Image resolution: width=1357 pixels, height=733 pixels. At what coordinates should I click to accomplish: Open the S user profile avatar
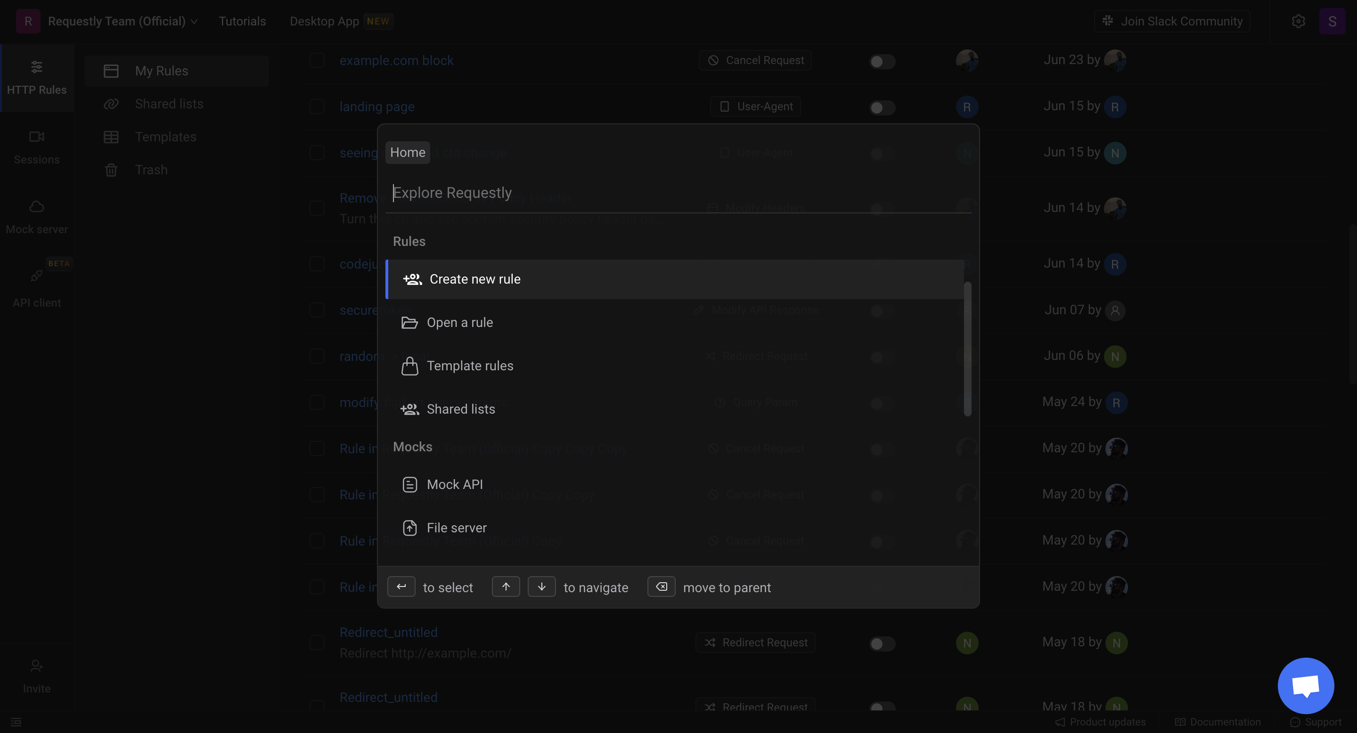(x=1332, y=21)
